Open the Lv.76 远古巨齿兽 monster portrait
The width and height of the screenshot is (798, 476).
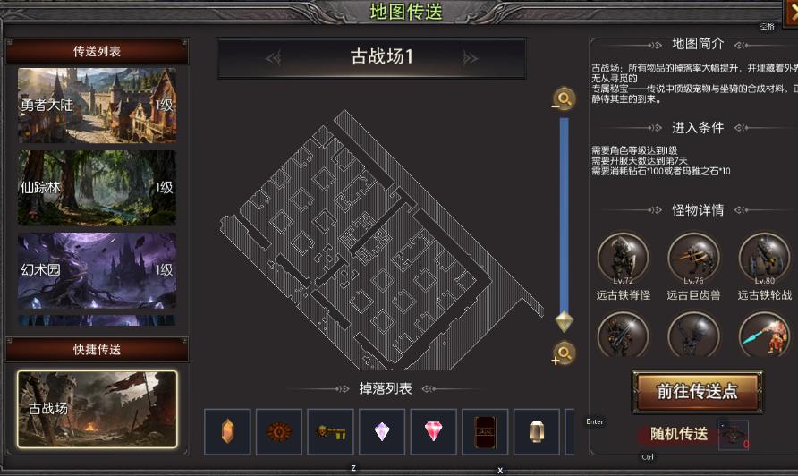point(693,259)
